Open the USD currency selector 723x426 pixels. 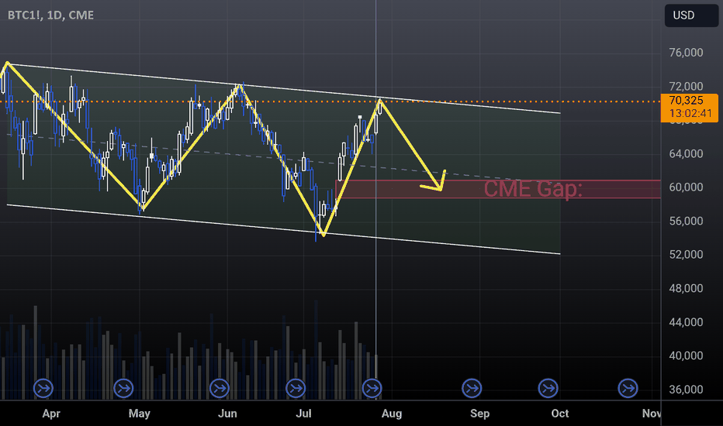tap(691, 15)
